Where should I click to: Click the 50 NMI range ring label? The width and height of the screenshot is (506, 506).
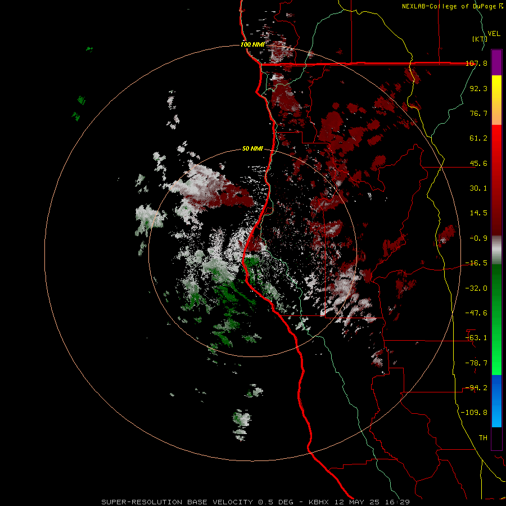pyautogui.click(x=252, y=149)
